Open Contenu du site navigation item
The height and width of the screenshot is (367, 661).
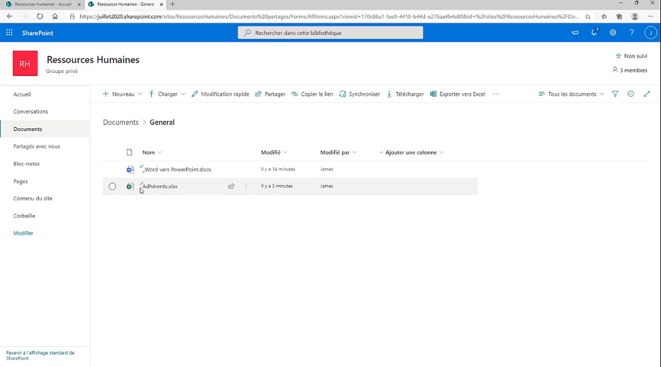33,199
